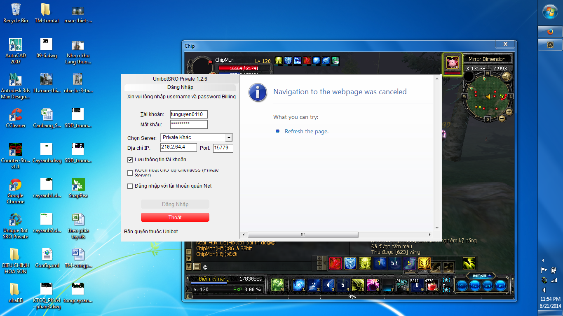Image resolution: width=563 pixels, height=316 pixels.
Task: Click the pink pig pet portrait icon
Action: pyautogui.click(x=452, y=63)
